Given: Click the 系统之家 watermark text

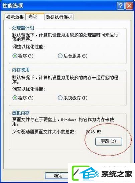Looking at the screenshot, I should (x=117, y=174).
